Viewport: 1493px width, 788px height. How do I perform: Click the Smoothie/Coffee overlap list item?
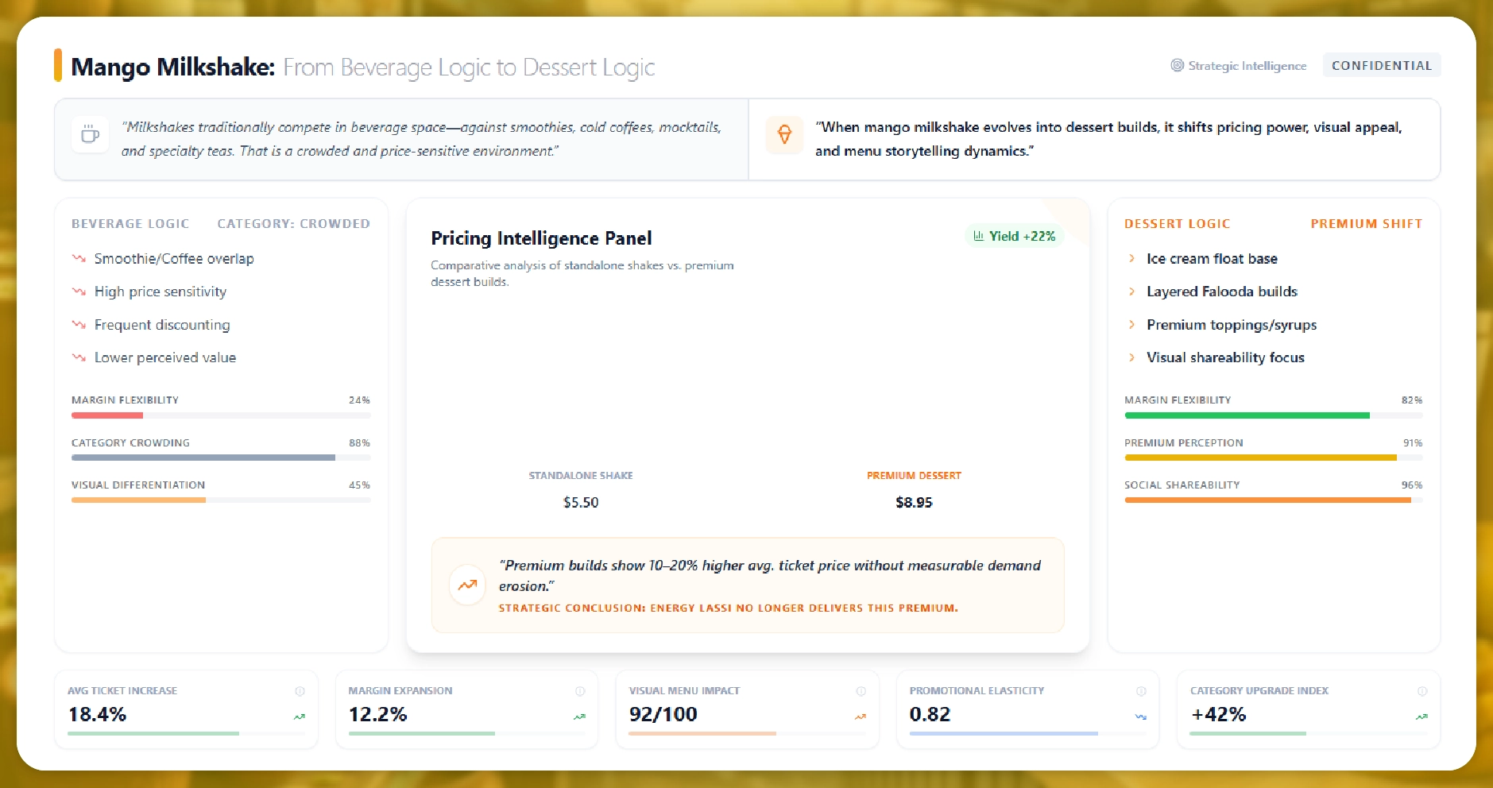174,258
